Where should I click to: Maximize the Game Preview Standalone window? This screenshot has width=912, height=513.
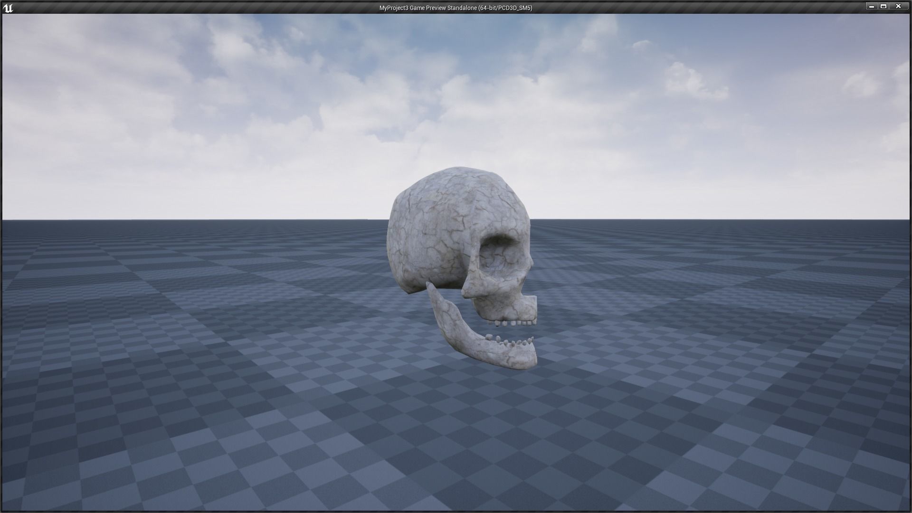[x=883, y=6]
